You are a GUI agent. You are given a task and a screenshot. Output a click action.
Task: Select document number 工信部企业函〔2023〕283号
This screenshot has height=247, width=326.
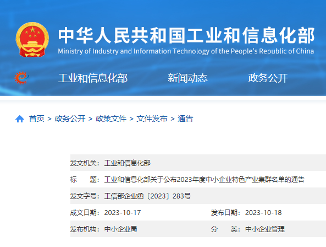tap(147, 196)
